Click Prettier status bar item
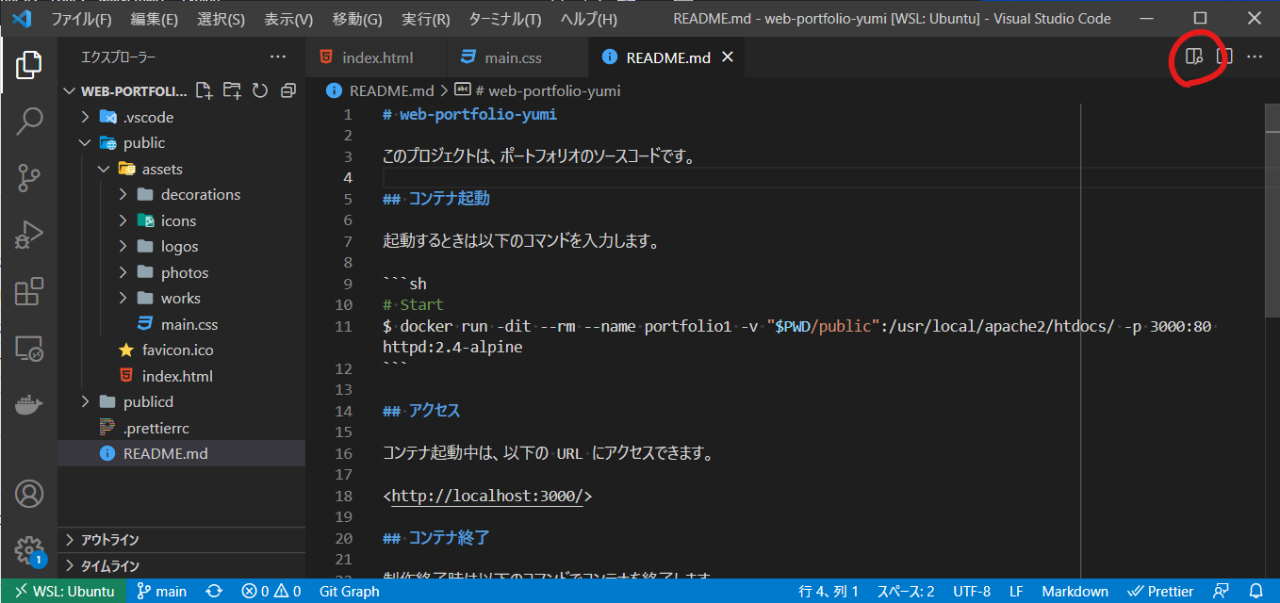 point(1160,592)
